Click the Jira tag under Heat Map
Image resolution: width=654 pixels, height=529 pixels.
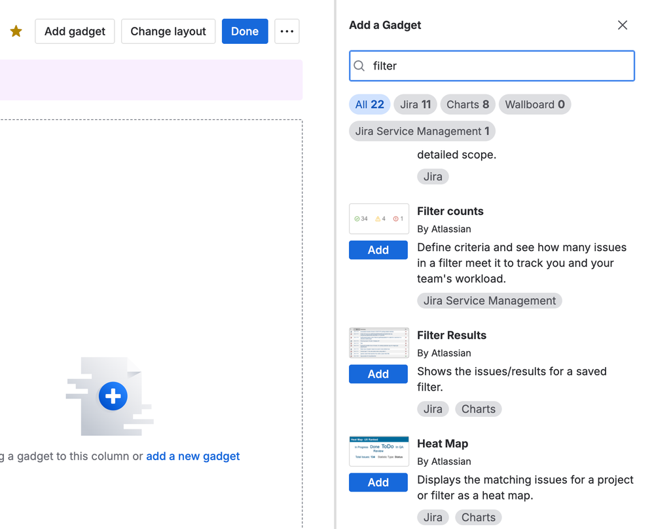pyautogui.click(x=433, y=517)
